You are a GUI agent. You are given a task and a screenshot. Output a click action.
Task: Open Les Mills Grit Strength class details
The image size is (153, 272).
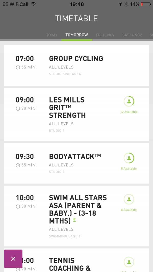pyautogui.click(x=67, y=107)
